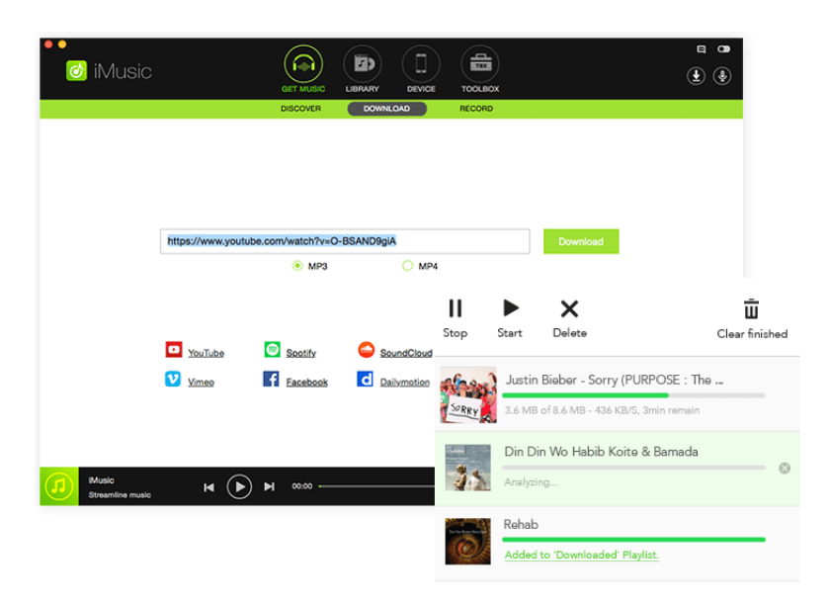Click the microphone record icon in header

[x=722, y=76]
